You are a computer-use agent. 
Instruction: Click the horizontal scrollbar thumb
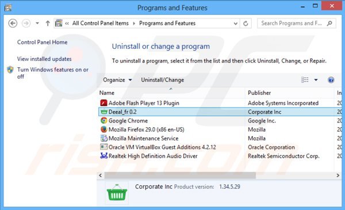pyautogui.click(x=180, y=175)
